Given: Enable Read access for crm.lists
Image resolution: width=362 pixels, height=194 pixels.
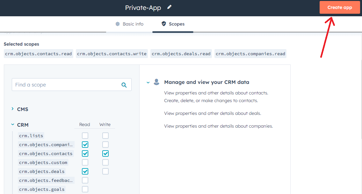Looking at the screenshot, I should coord(85,136).
